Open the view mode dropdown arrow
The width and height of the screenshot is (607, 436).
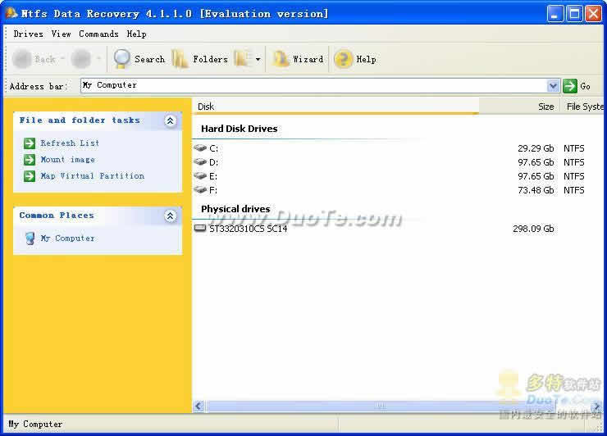pos(258,59)
